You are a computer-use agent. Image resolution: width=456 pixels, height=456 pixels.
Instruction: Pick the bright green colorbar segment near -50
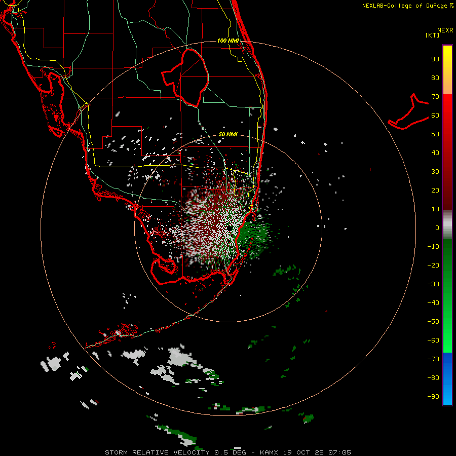(x=447, y=326)
